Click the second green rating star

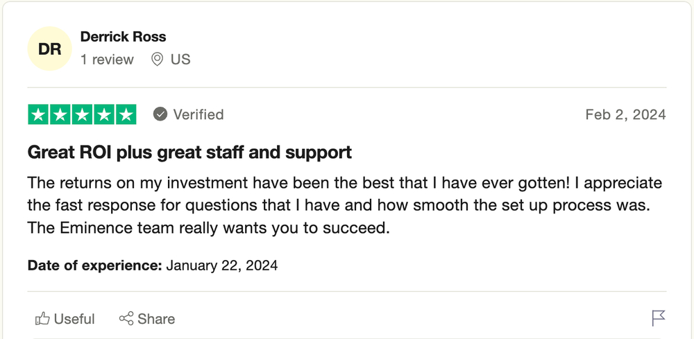click(x=60, y=114)
